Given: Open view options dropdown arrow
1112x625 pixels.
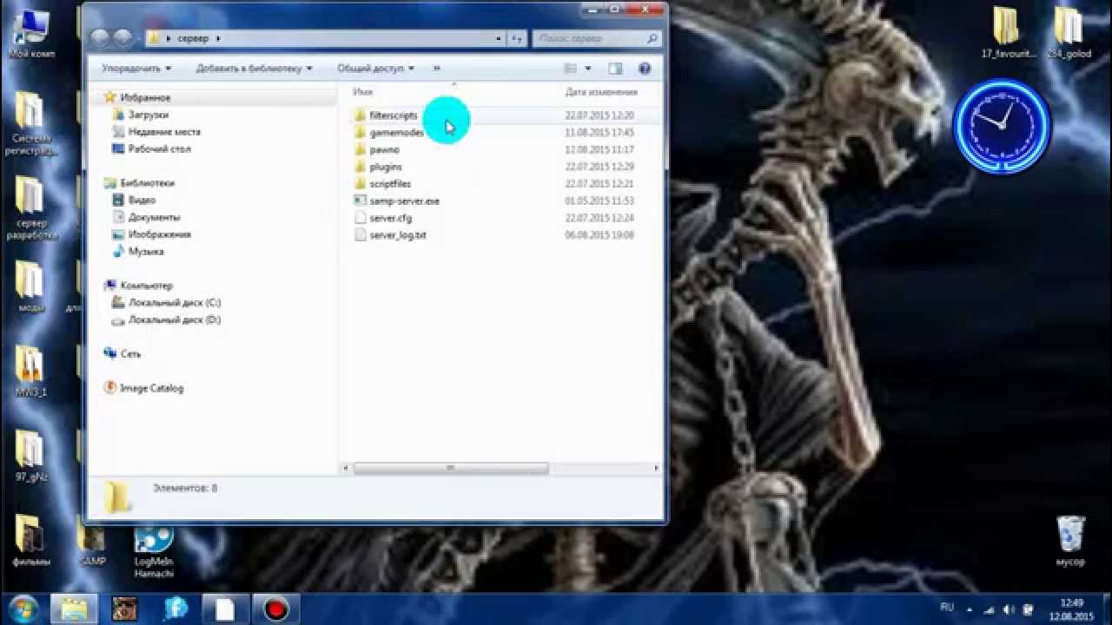Looking at the screenshot, I should (x=588, y=69).
